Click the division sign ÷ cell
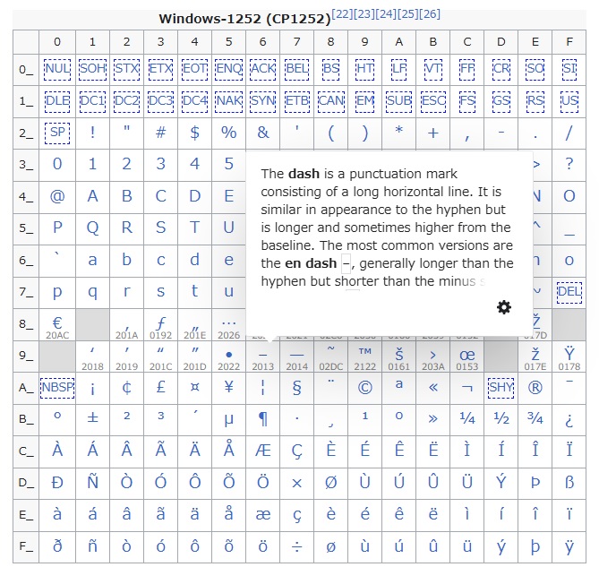599x567 pixels. point(297,546)
